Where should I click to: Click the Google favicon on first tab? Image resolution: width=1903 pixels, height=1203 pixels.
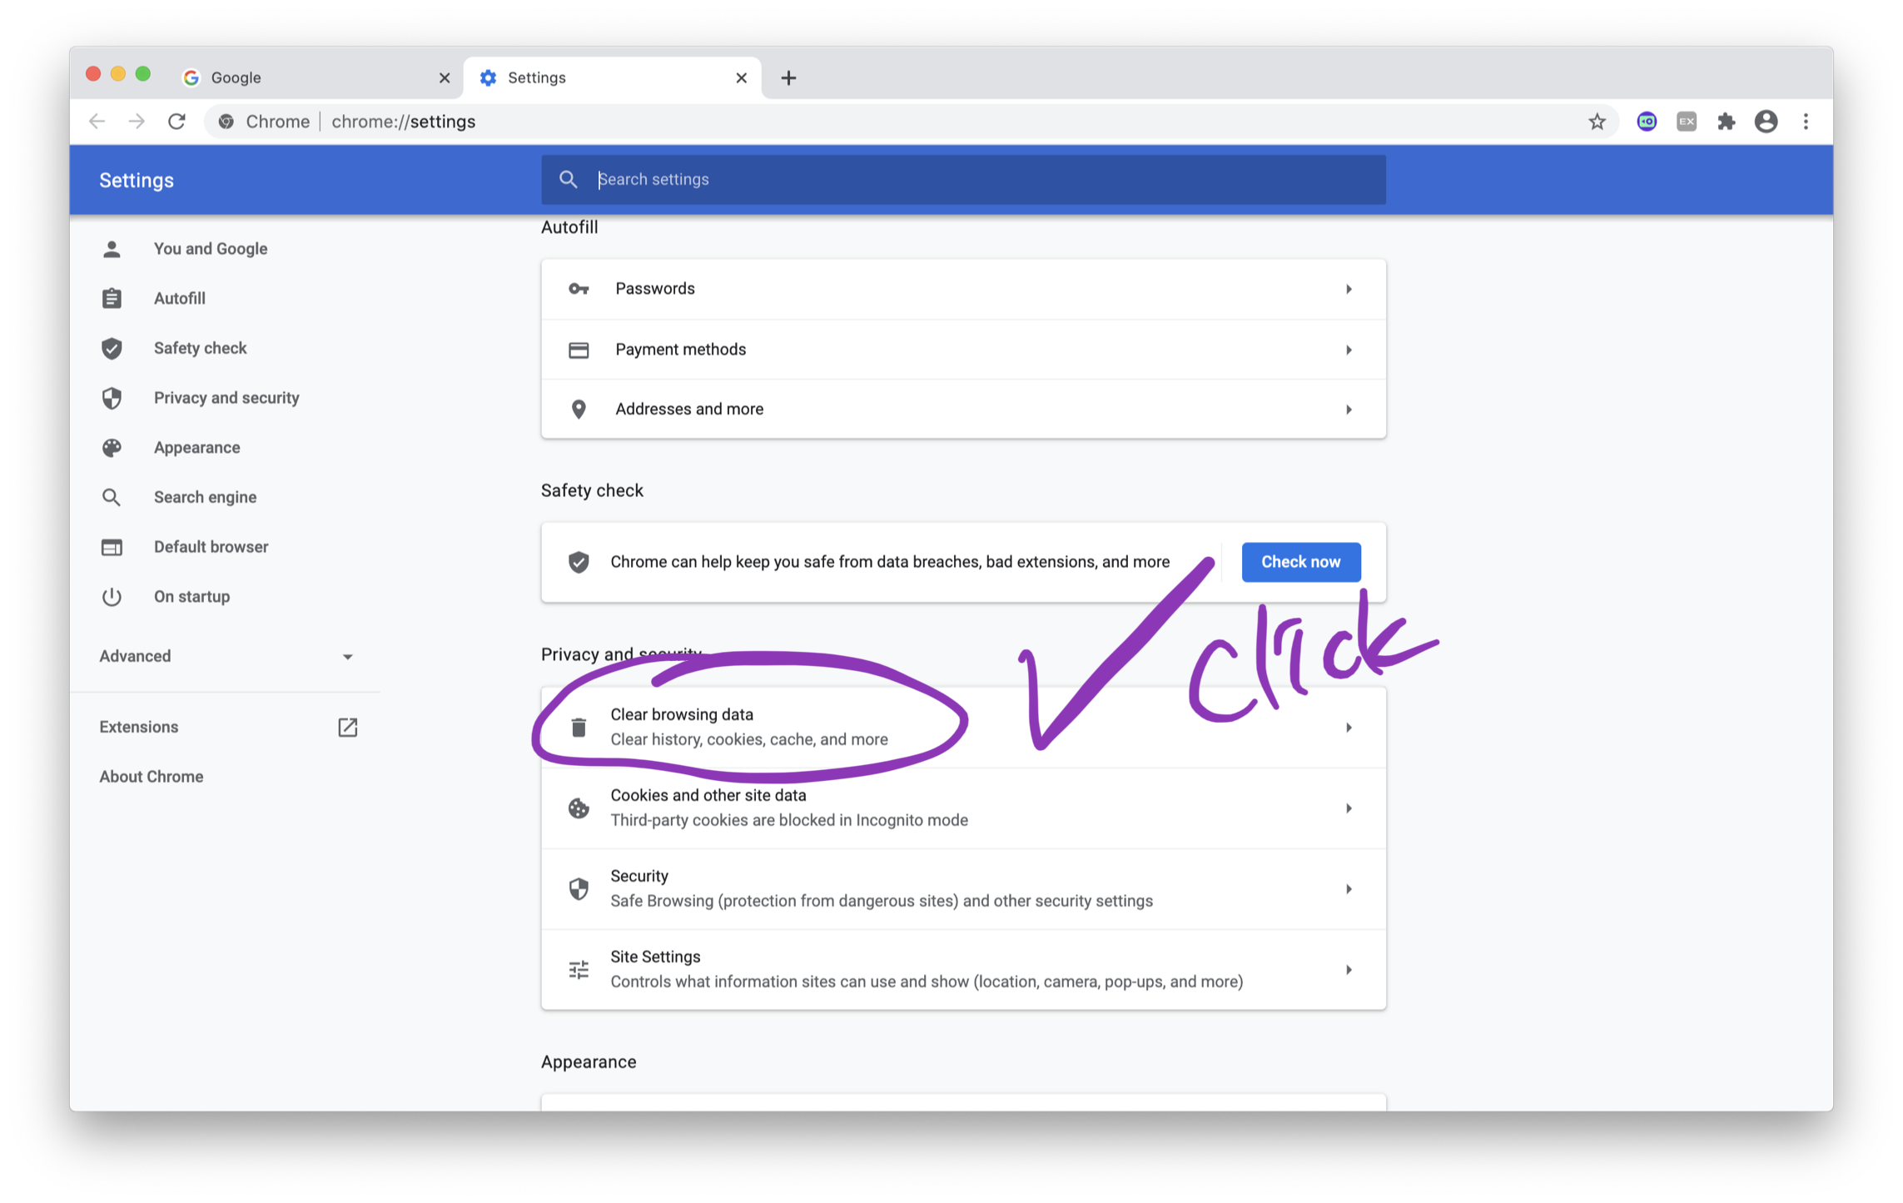(191, 77)
